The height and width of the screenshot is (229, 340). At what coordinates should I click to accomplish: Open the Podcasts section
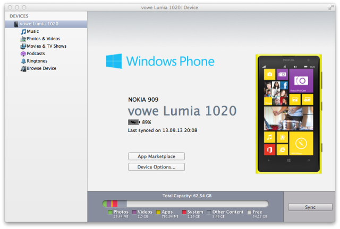pyautogui.click(x=36, y=54)
